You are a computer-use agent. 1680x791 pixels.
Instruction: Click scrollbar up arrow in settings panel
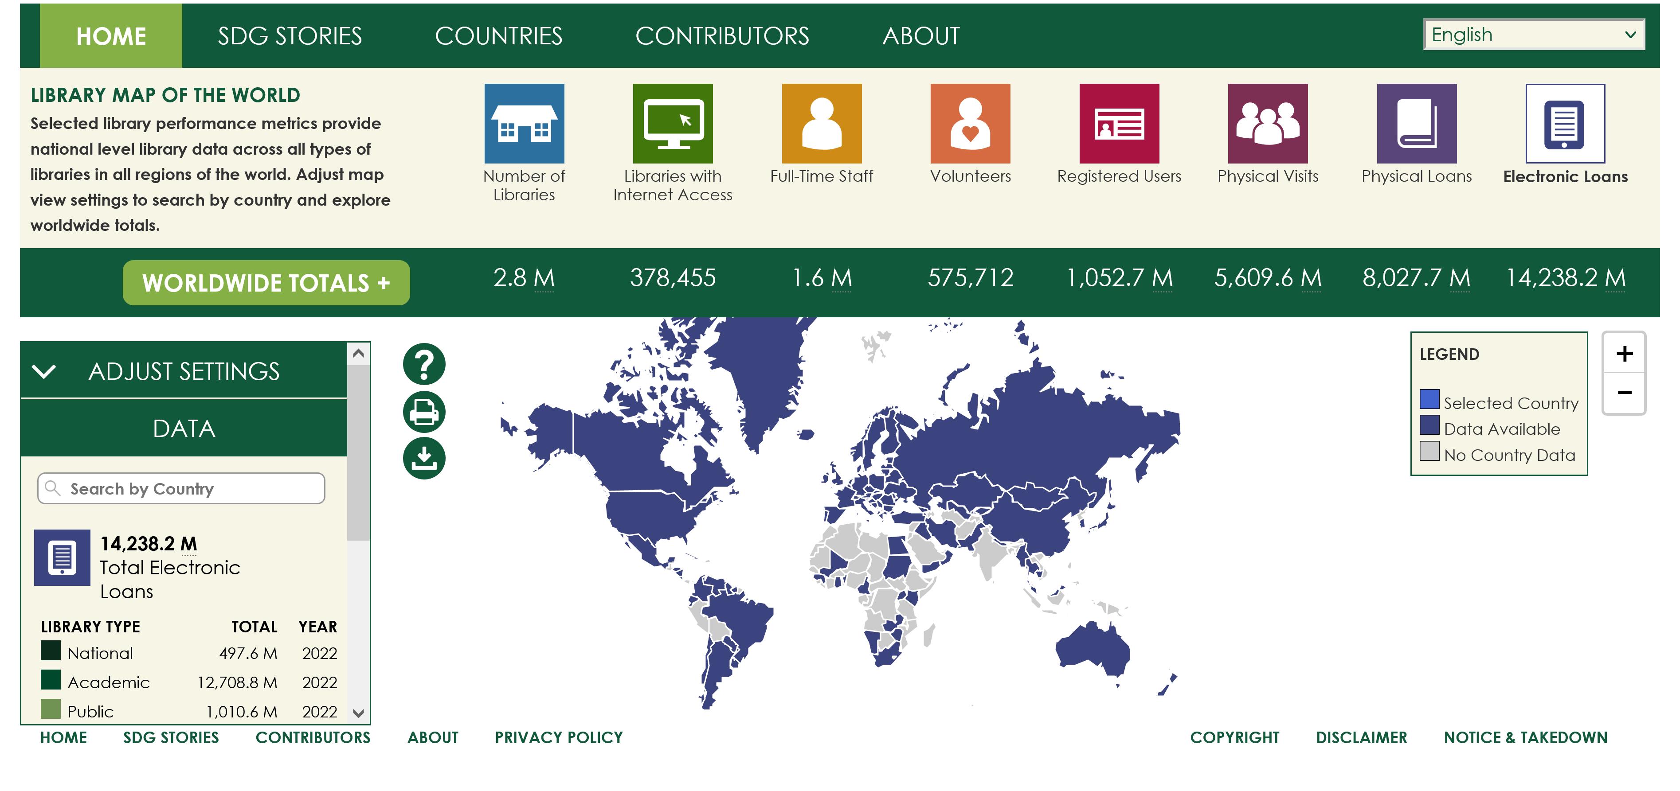(x=358, y=353)
